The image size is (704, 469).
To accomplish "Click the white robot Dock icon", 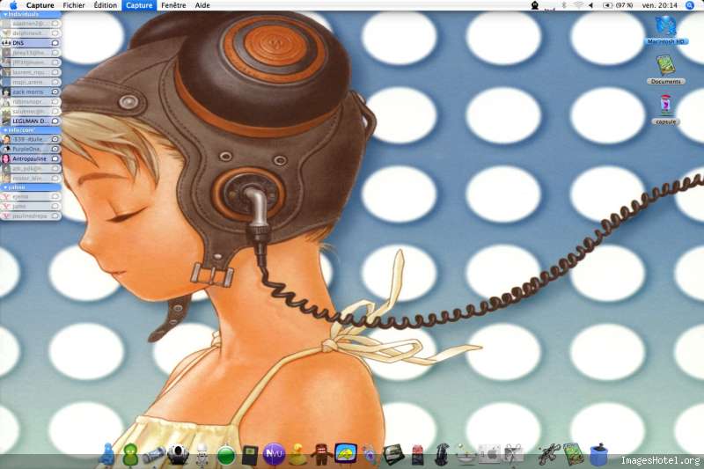I will [x=202, y=454].
